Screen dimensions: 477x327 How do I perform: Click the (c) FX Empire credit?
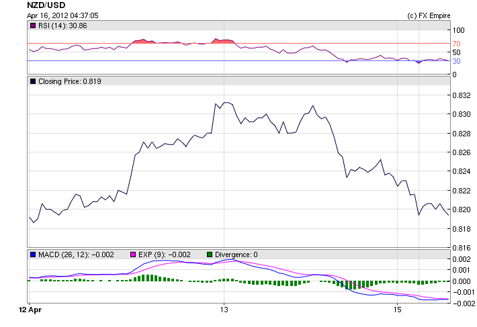pyautogui.click(x=429, y=15)
